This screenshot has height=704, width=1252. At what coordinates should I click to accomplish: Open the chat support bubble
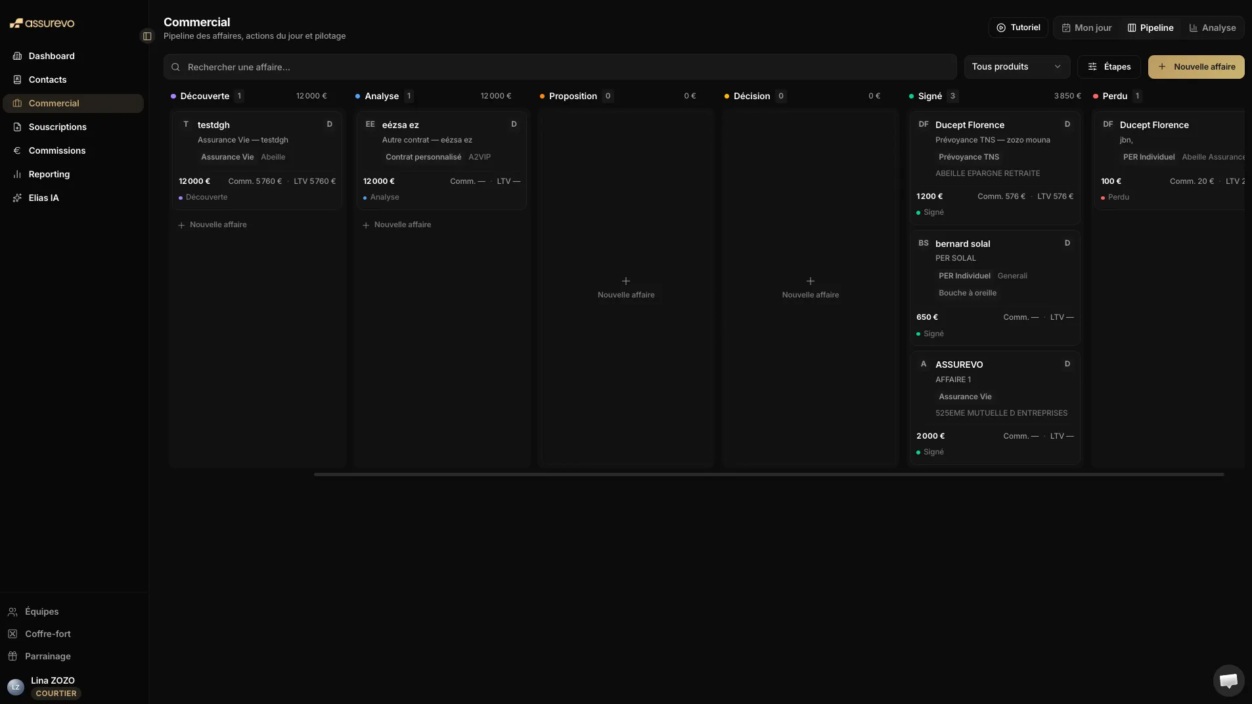(1228, 680)
